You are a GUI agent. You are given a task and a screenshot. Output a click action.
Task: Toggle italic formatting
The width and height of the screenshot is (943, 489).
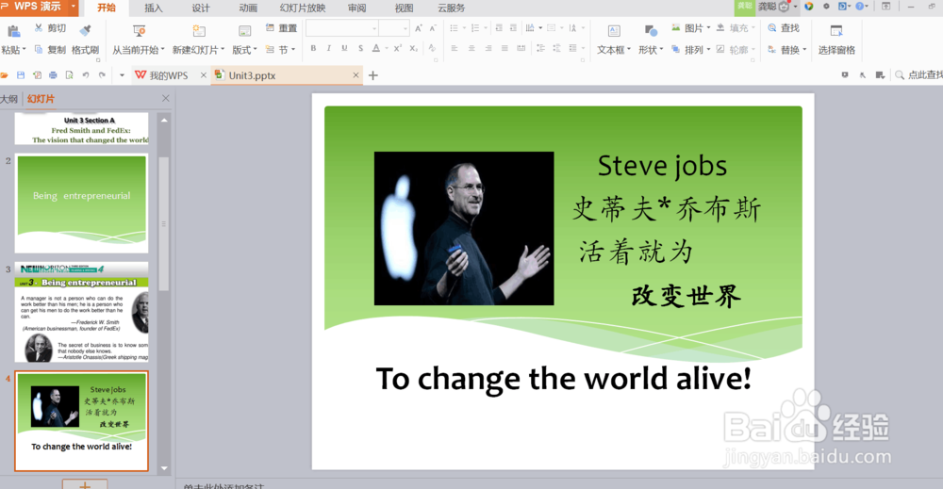329,48
